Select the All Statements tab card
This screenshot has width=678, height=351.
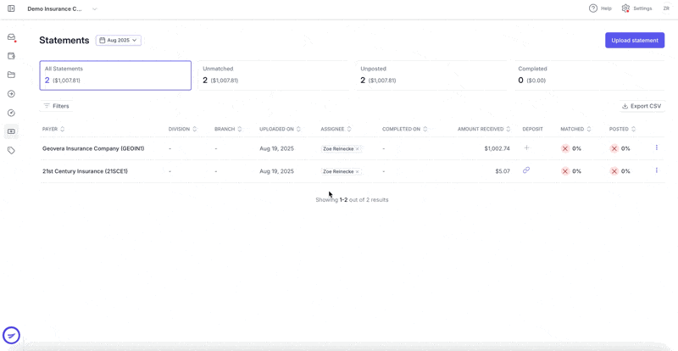tap(115, 75)
